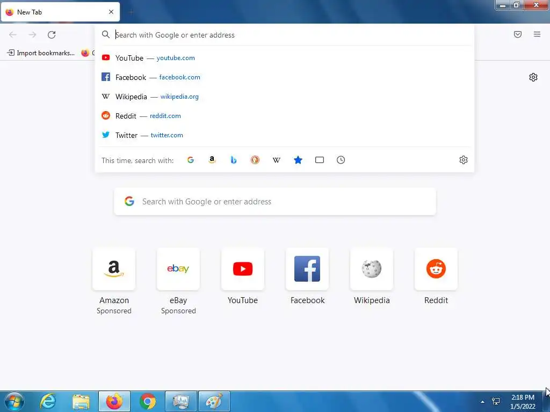Close the New Tab tab
This screenshot has height=412, width=550.
[x=111, y=12]
